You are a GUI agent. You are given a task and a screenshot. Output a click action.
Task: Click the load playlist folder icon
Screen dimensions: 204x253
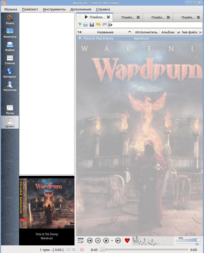85,24
